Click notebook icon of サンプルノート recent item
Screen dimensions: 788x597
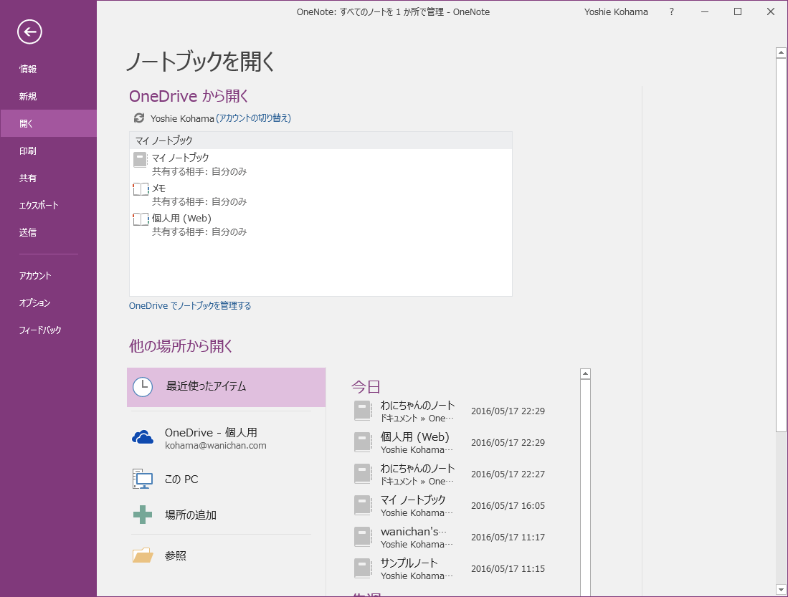coord(362,568)
